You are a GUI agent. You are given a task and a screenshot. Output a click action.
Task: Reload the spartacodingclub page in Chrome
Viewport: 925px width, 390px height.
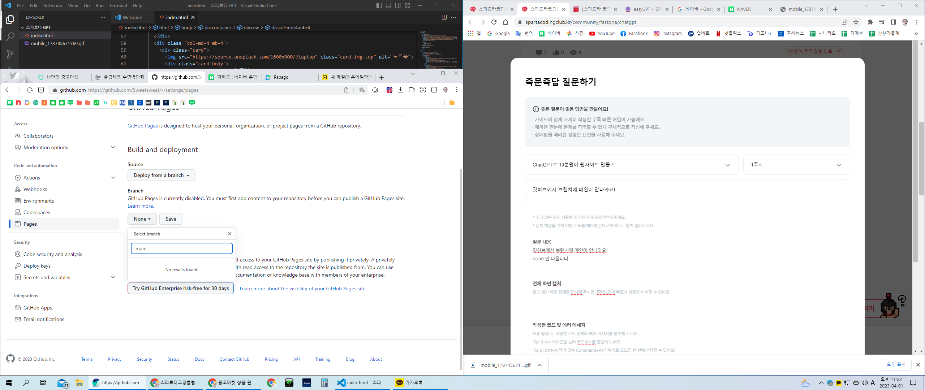494,22
